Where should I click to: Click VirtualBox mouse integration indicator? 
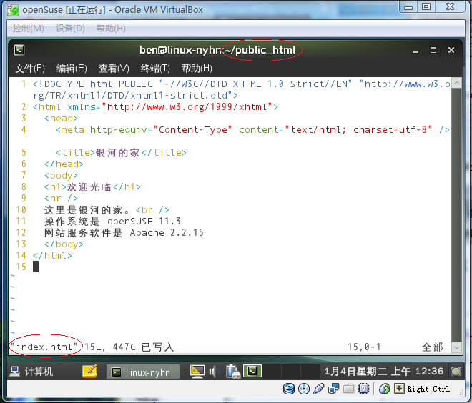click(x=385, y=389)
